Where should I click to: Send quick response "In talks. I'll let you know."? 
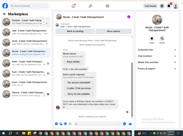tap(79, 88)
